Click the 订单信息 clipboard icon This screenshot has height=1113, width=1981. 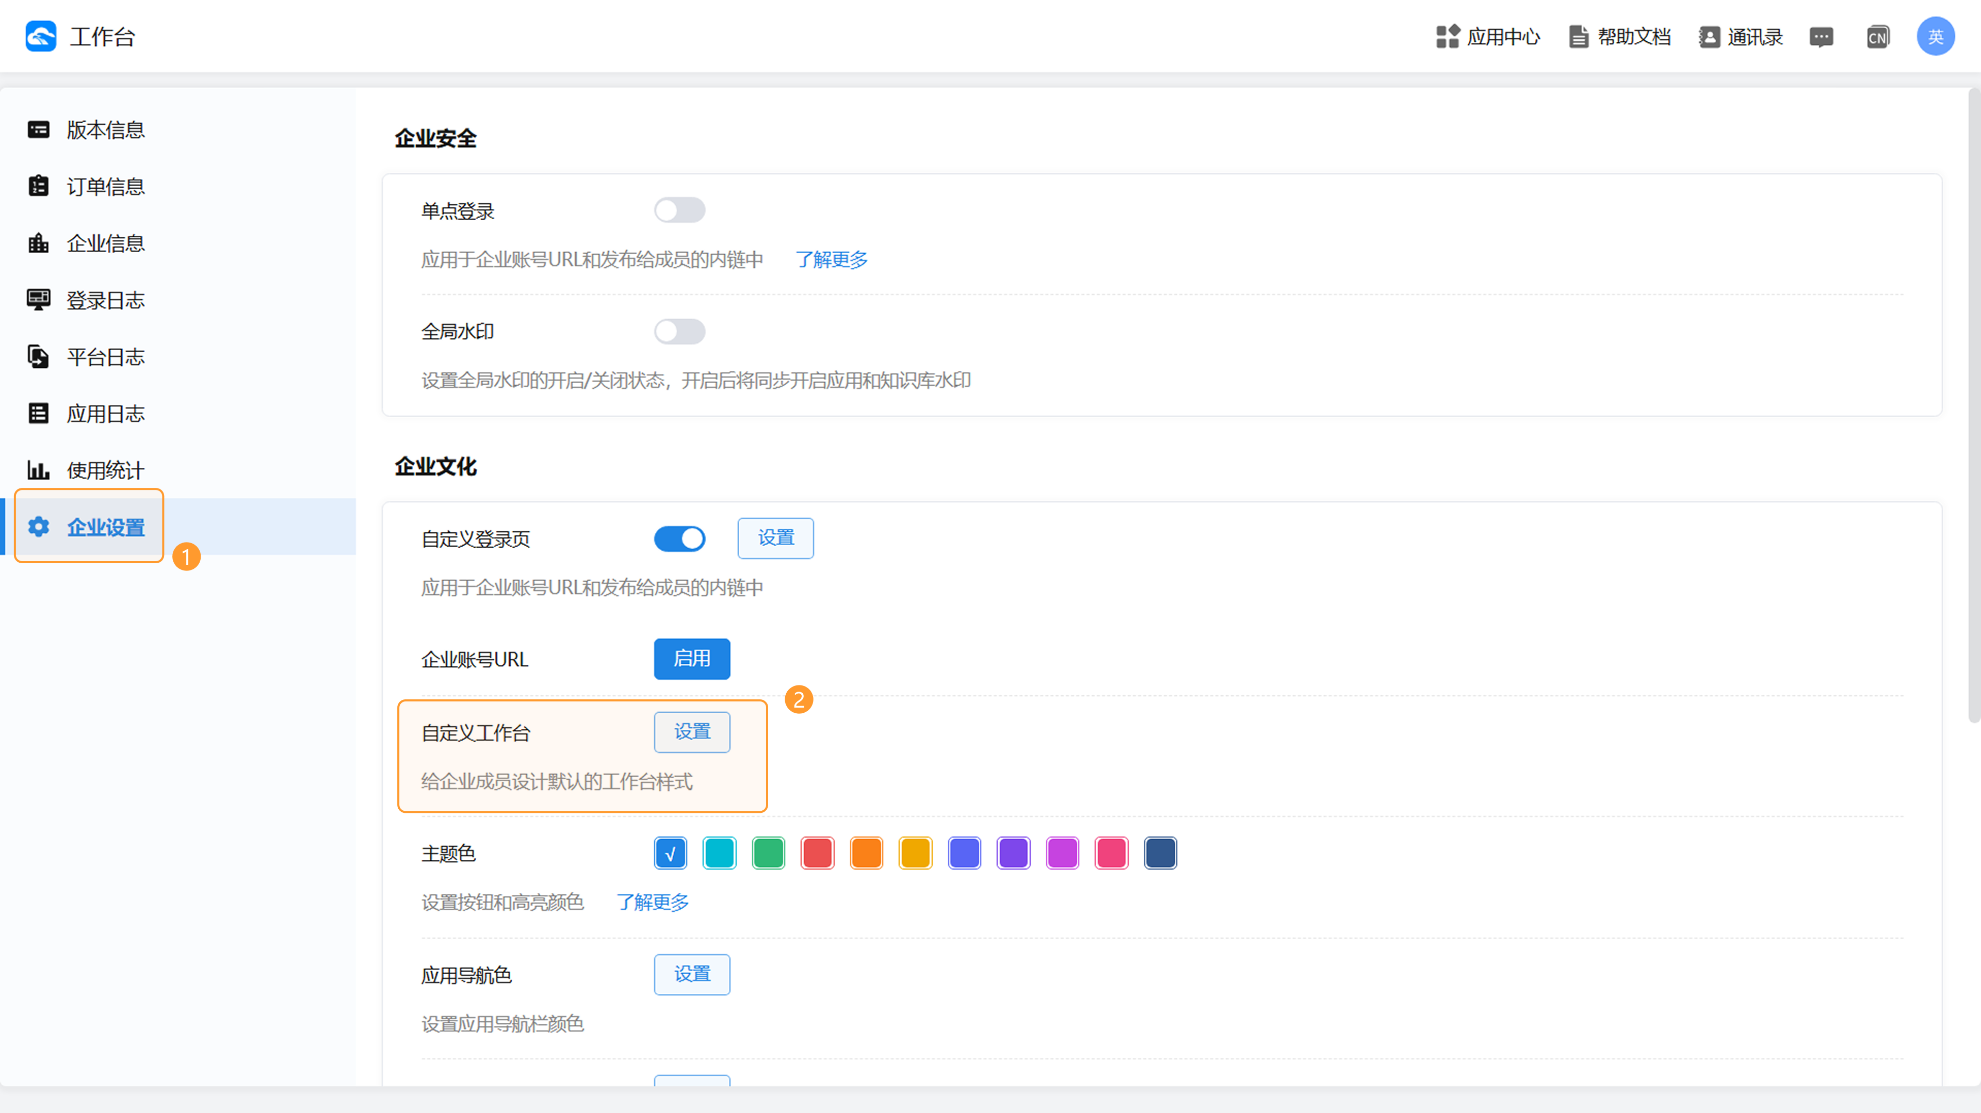pyautogui.click(x=39, y=186)
